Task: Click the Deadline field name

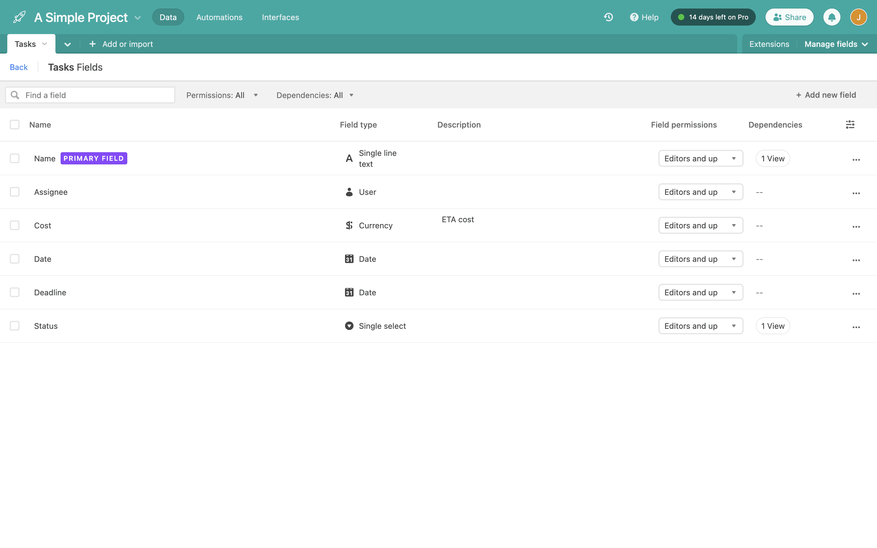Action: pyautogui.click(x=50, y=292)
